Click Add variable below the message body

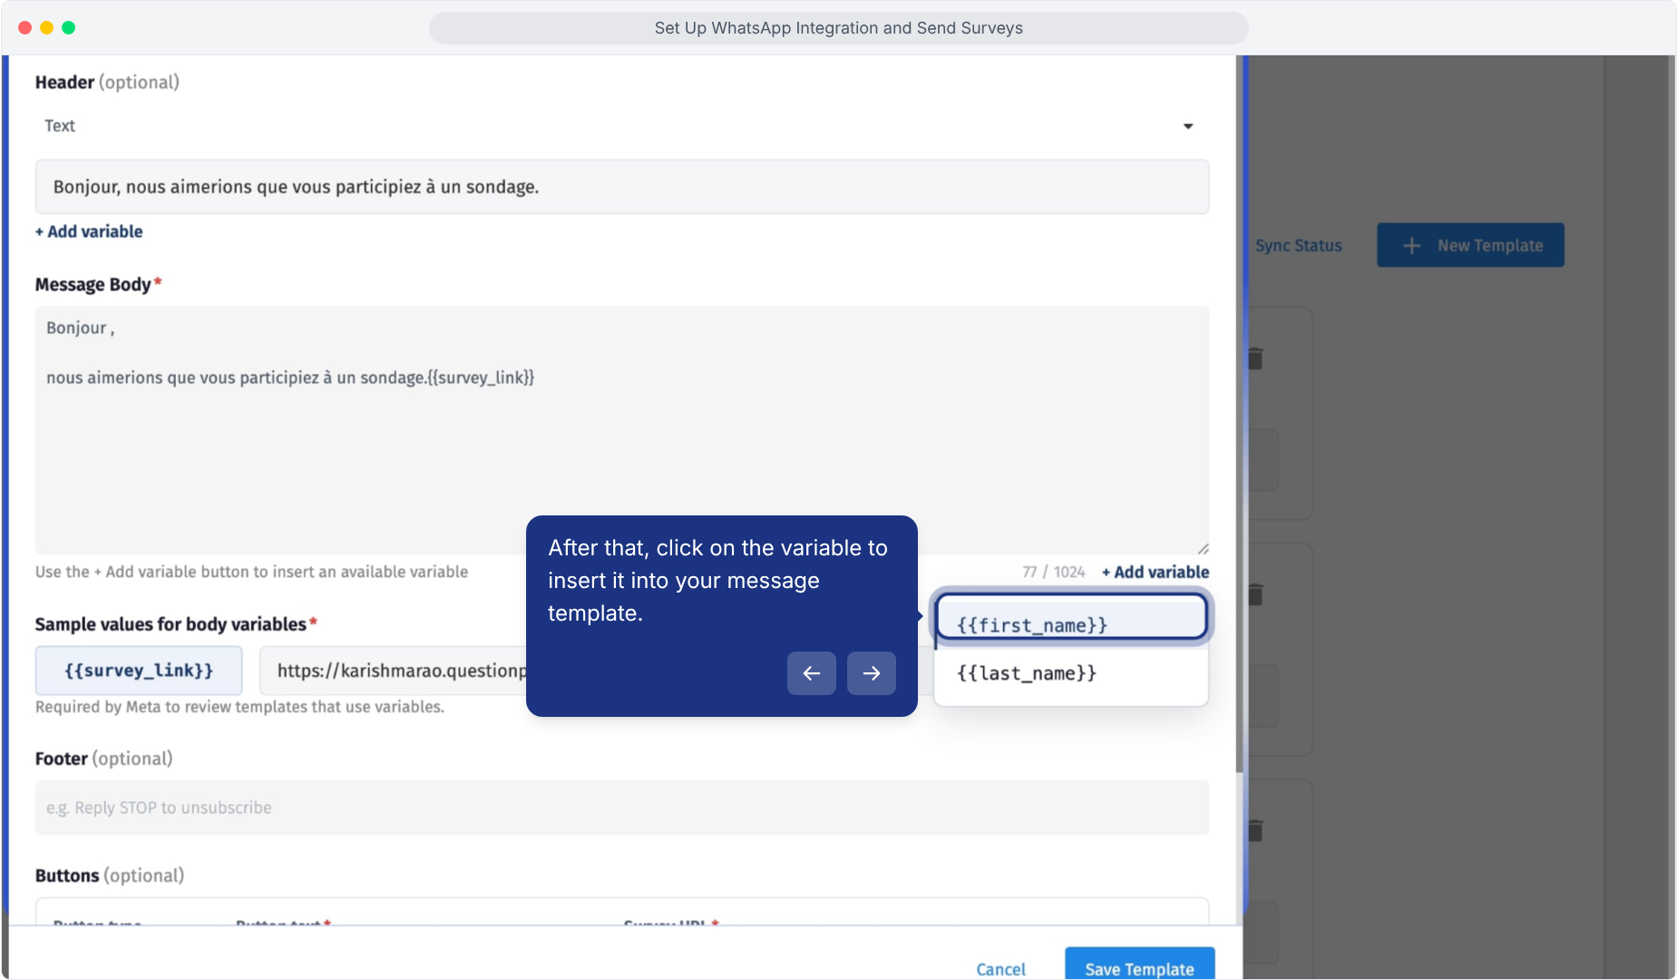tap(1156, 573)
